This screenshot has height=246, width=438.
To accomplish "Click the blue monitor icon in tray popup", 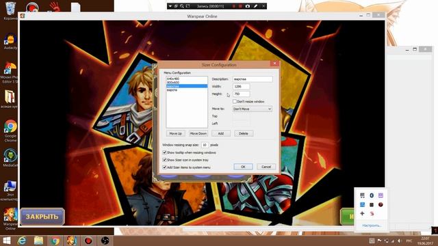I will click(x=362, y=205).
